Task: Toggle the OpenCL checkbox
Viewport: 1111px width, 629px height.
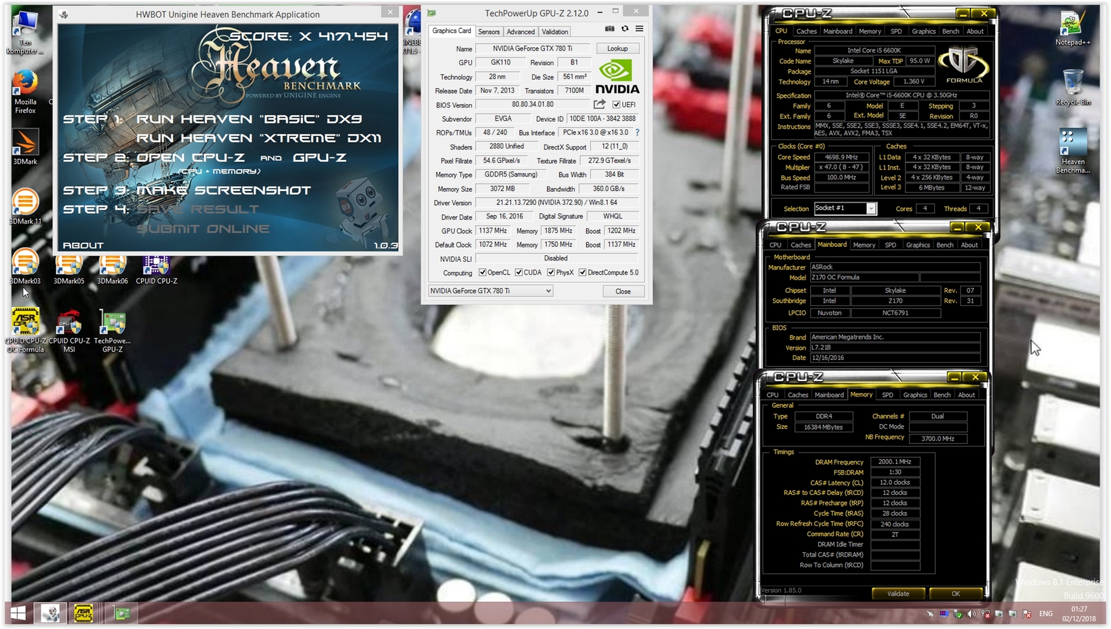Action: tap(482, 273)
